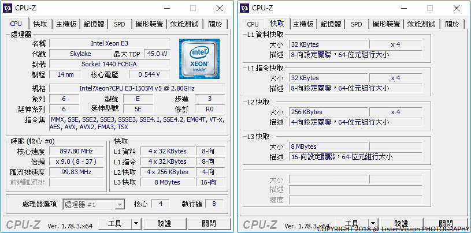Click 修訂 value R0

[210, 109]
